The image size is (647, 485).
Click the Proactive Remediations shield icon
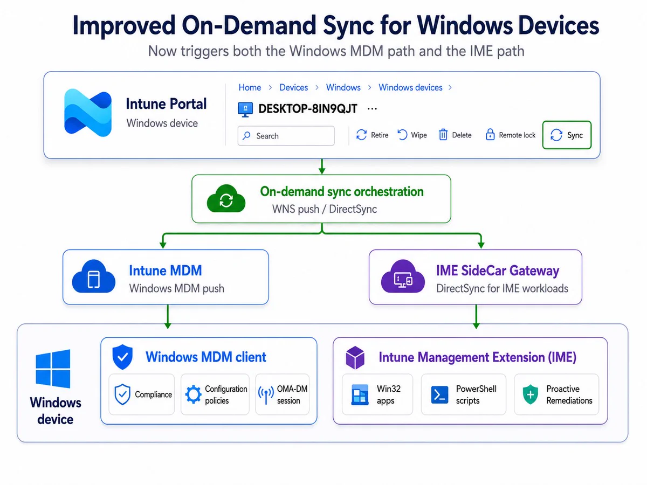click(x=531, y=395)
